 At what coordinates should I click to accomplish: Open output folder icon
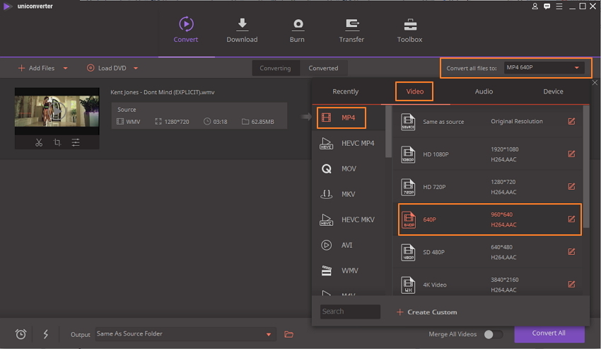click(x=288, y=334)
